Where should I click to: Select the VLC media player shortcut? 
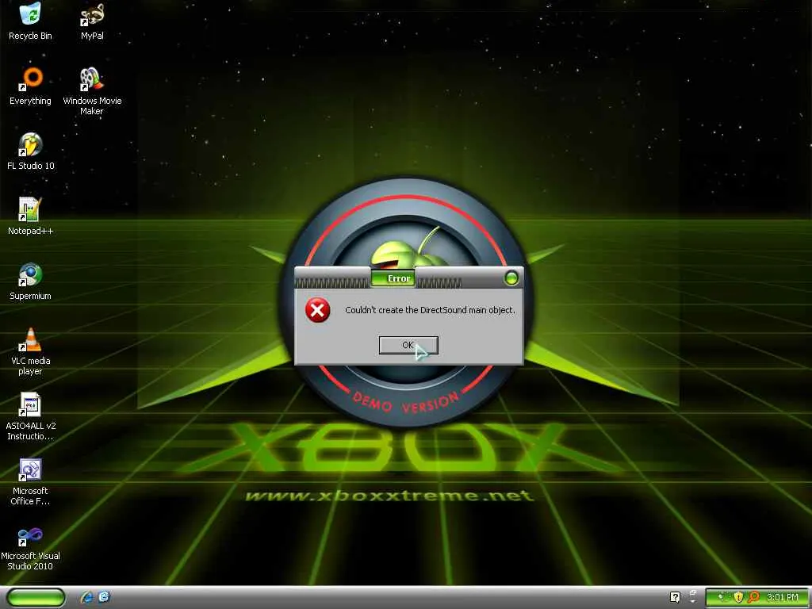pos(30,352)
